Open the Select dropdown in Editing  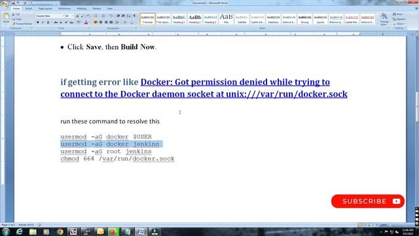pos(399,24)
